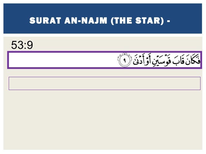Click (THE STAR) in the title
206x154 pixels.
(x=138, y=21)
